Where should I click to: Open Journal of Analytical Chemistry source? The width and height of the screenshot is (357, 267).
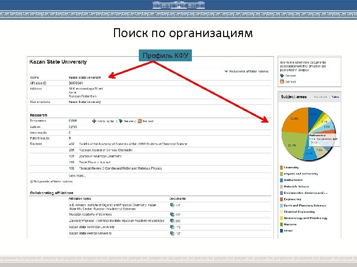100,156
